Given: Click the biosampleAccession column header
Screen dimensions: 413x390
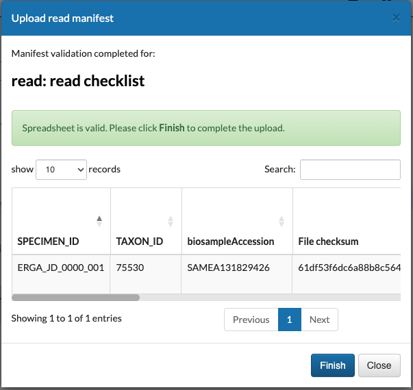Looking at the screenshot, I should click(x=237, y=221).
